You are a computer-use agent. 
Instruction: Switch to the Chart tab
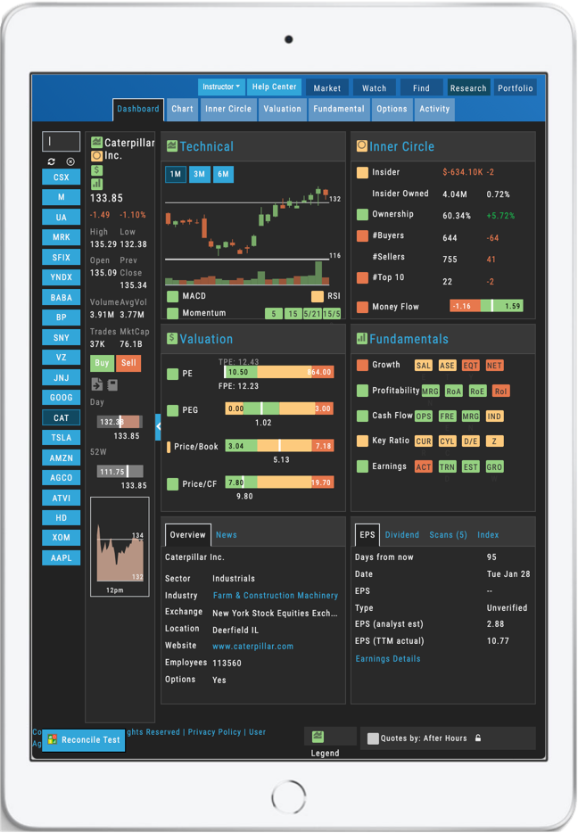click(182, 109)
